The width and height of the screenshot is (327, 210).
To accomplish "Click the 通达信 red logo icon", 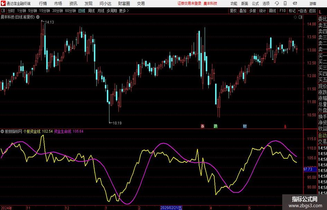I will (3, 3).
